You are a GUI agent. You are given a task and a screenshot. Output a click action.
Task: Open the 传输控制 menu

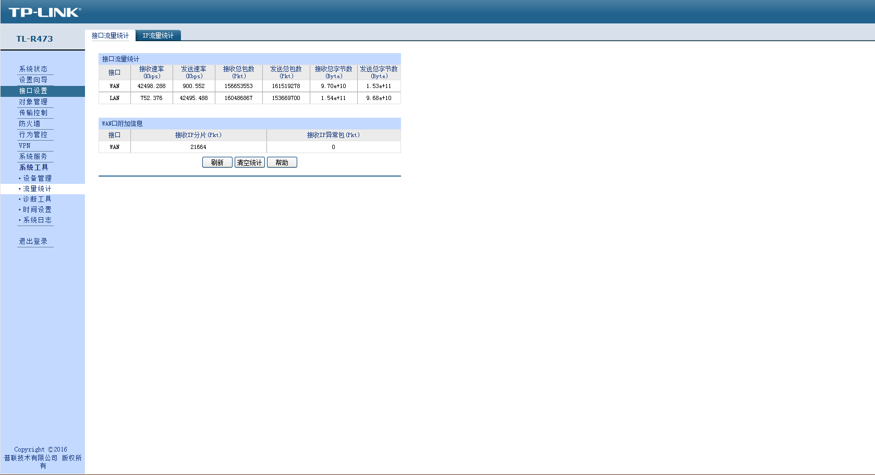(x=33, y=113)
